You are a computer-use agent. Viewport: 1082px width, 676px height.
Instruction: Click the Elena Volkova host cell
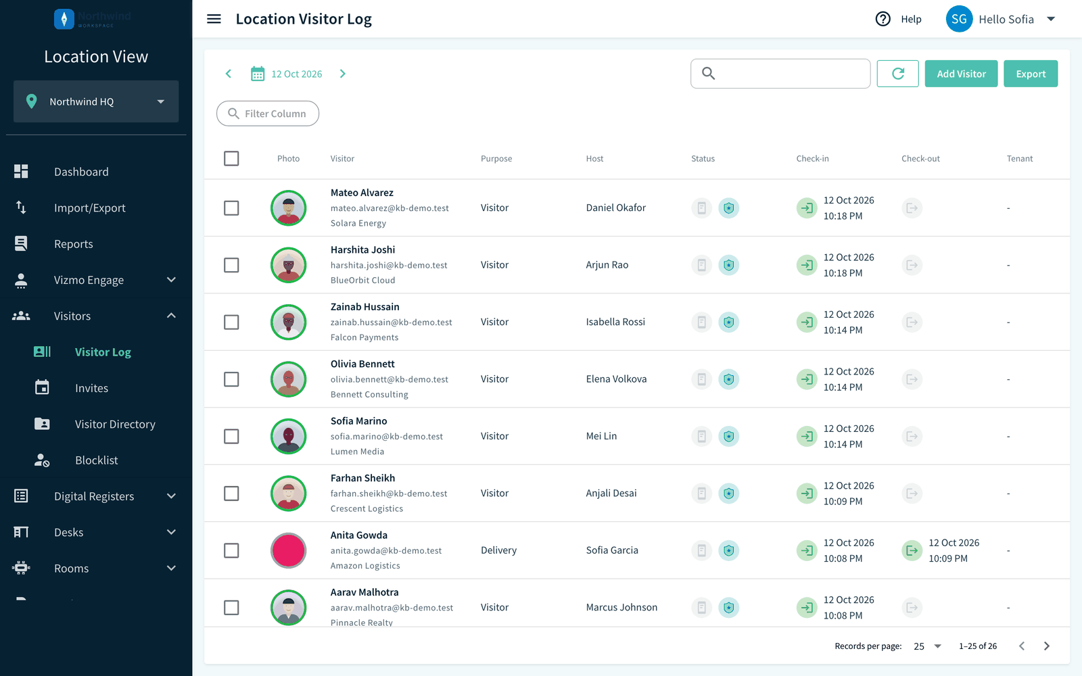[616, 379]
